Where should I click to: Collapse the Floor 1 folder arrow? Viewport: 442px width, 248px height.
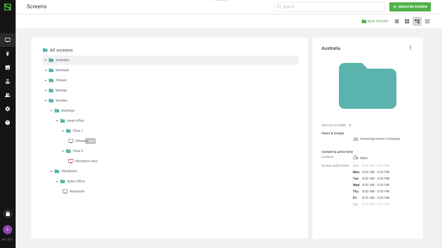tap(63, 131)
